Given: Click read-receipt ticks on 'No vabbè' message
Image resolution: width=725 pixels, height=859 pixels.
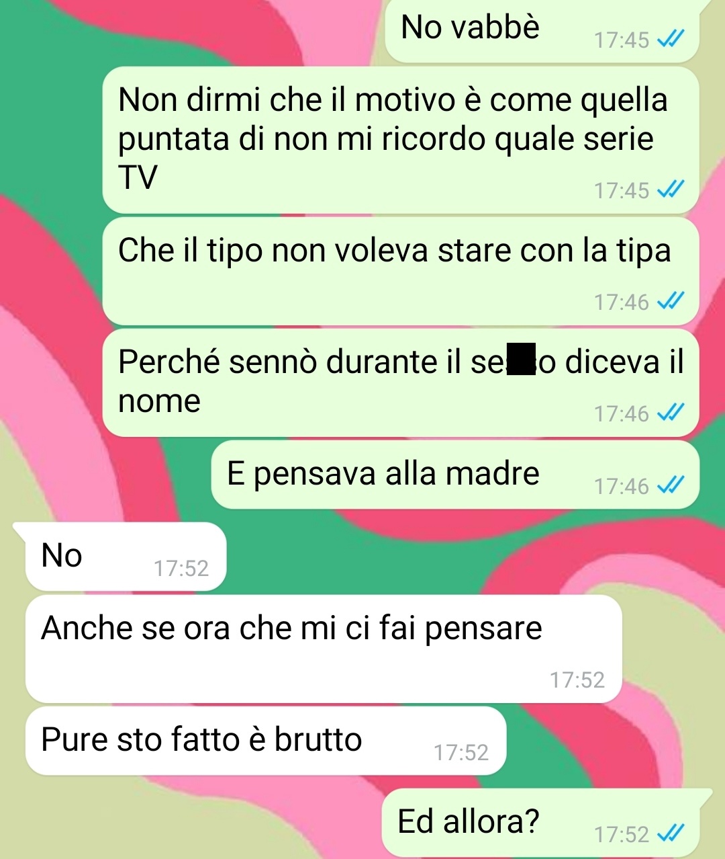Looking at the screenshot, I should pos(670,40).
